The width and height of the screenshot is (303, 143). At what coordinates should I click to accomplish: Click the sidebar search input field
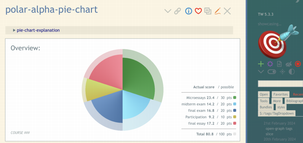[x=280, y=84]
